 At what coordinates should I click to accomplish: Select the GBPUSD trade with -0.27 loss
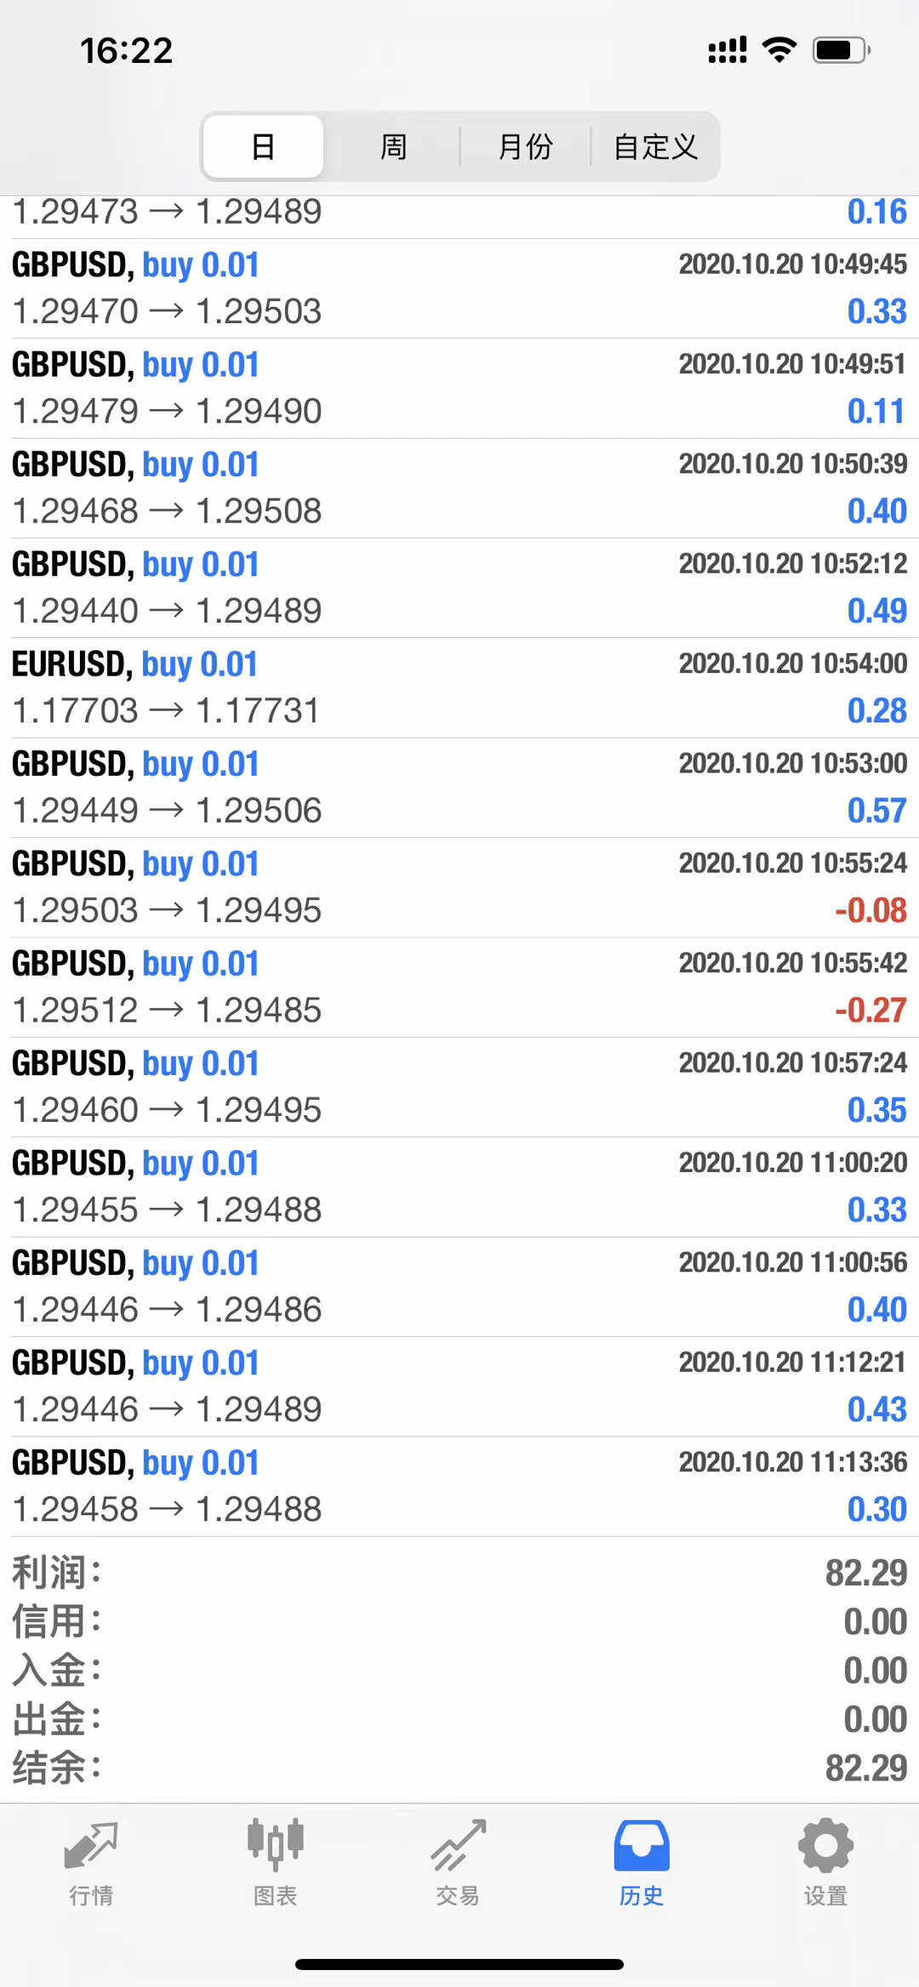[x=459, y=987]
